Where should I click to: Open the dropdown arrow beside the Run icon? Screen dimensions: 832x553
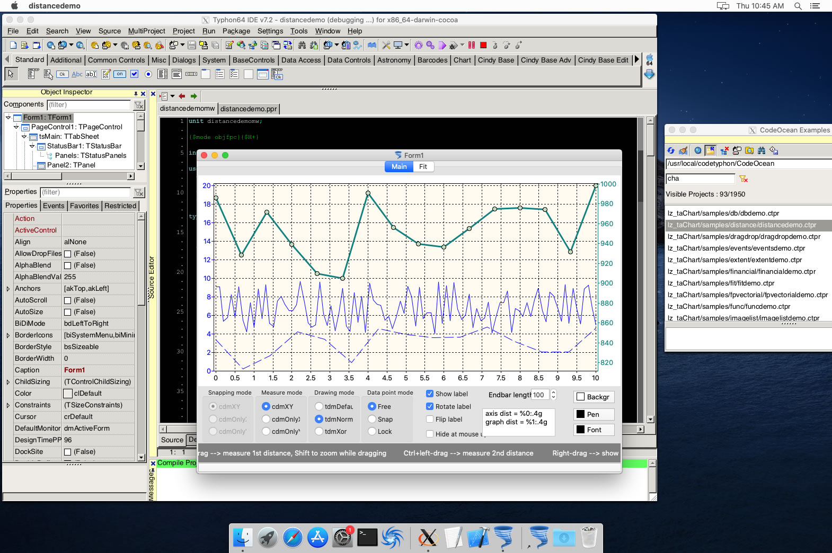pos(462,45)
